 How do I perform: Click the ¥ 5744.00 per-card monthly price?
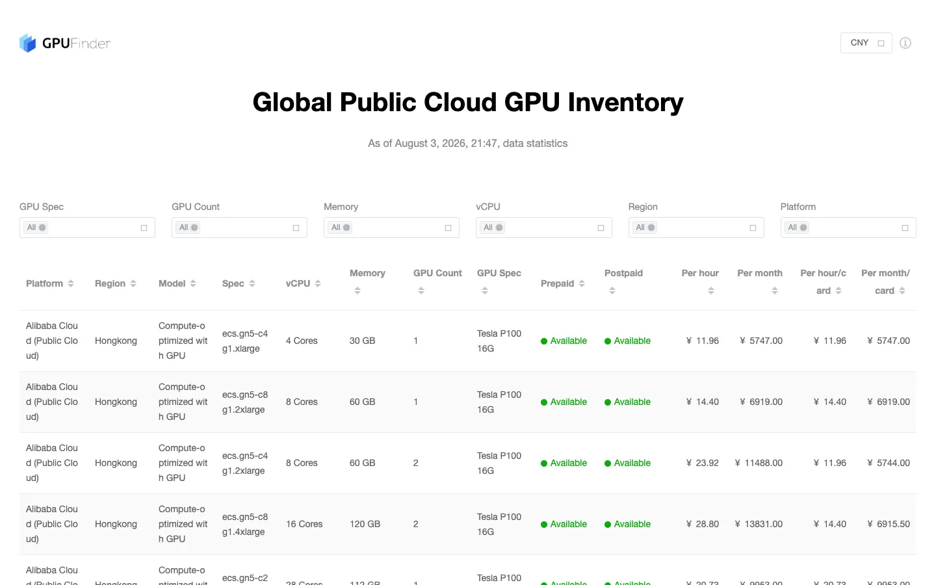click(x=889, y=463)
